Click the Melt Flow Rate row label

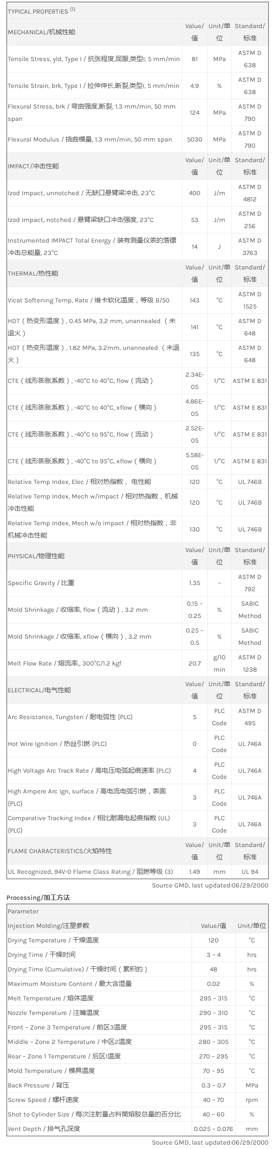[64, 663]
